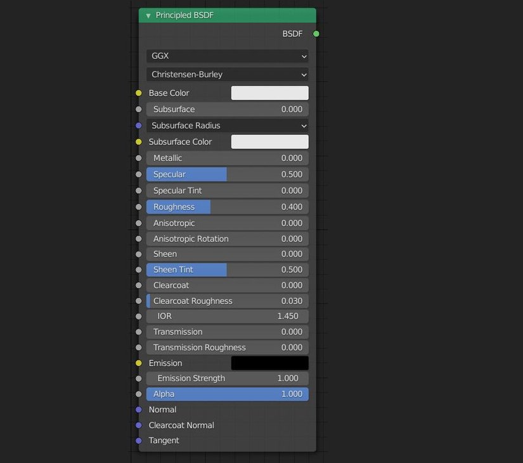Click the BSDF output socket
523x463 pixels.
coord(316,34)
